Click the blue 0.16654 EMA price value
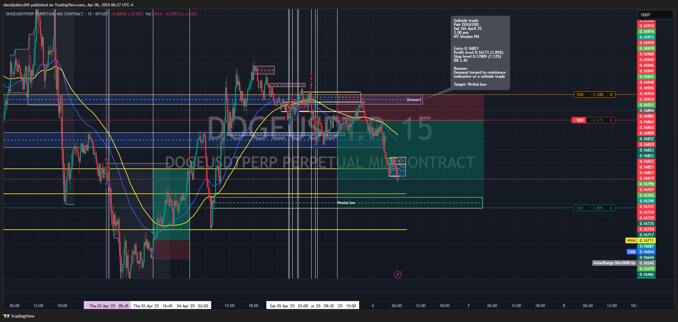The height and width of the screenshot is (322, 678). pyautogui.click(x=646, y=252)
